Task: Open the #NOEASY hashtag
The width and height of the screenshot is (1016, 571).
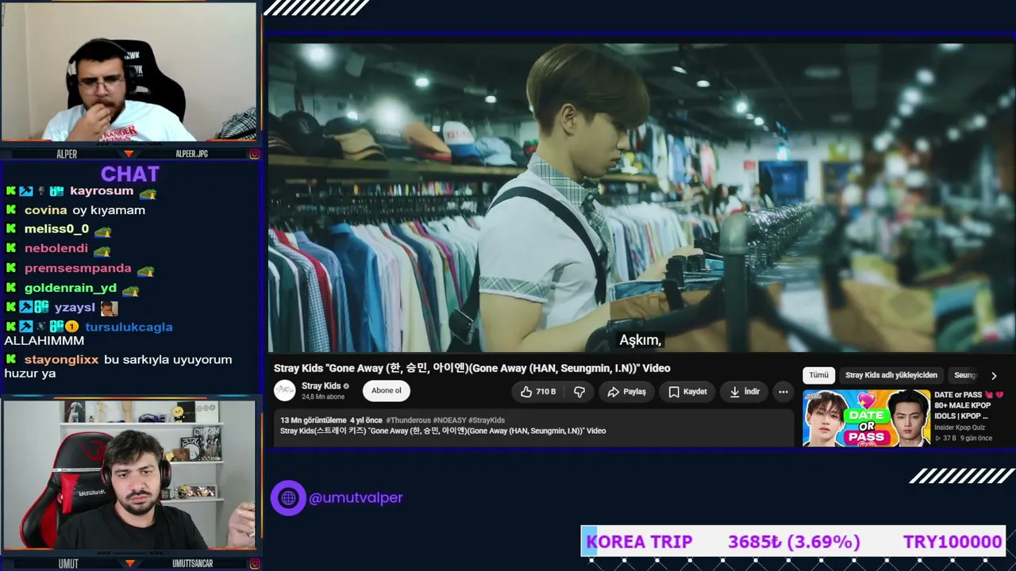Action: tap(449, 420)
